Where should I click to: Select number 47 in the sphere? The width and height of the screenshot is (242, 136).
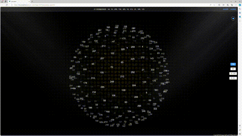(113, 42)
